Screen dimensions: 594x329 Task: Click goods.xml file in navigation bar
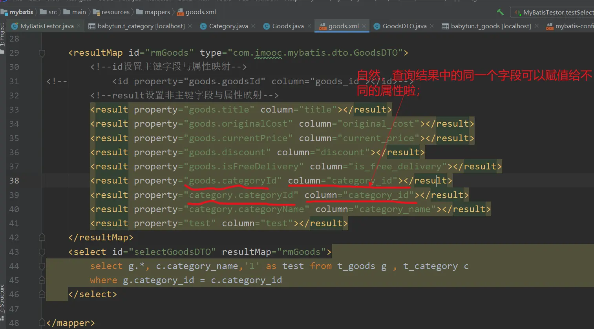(x=200, y=12)
